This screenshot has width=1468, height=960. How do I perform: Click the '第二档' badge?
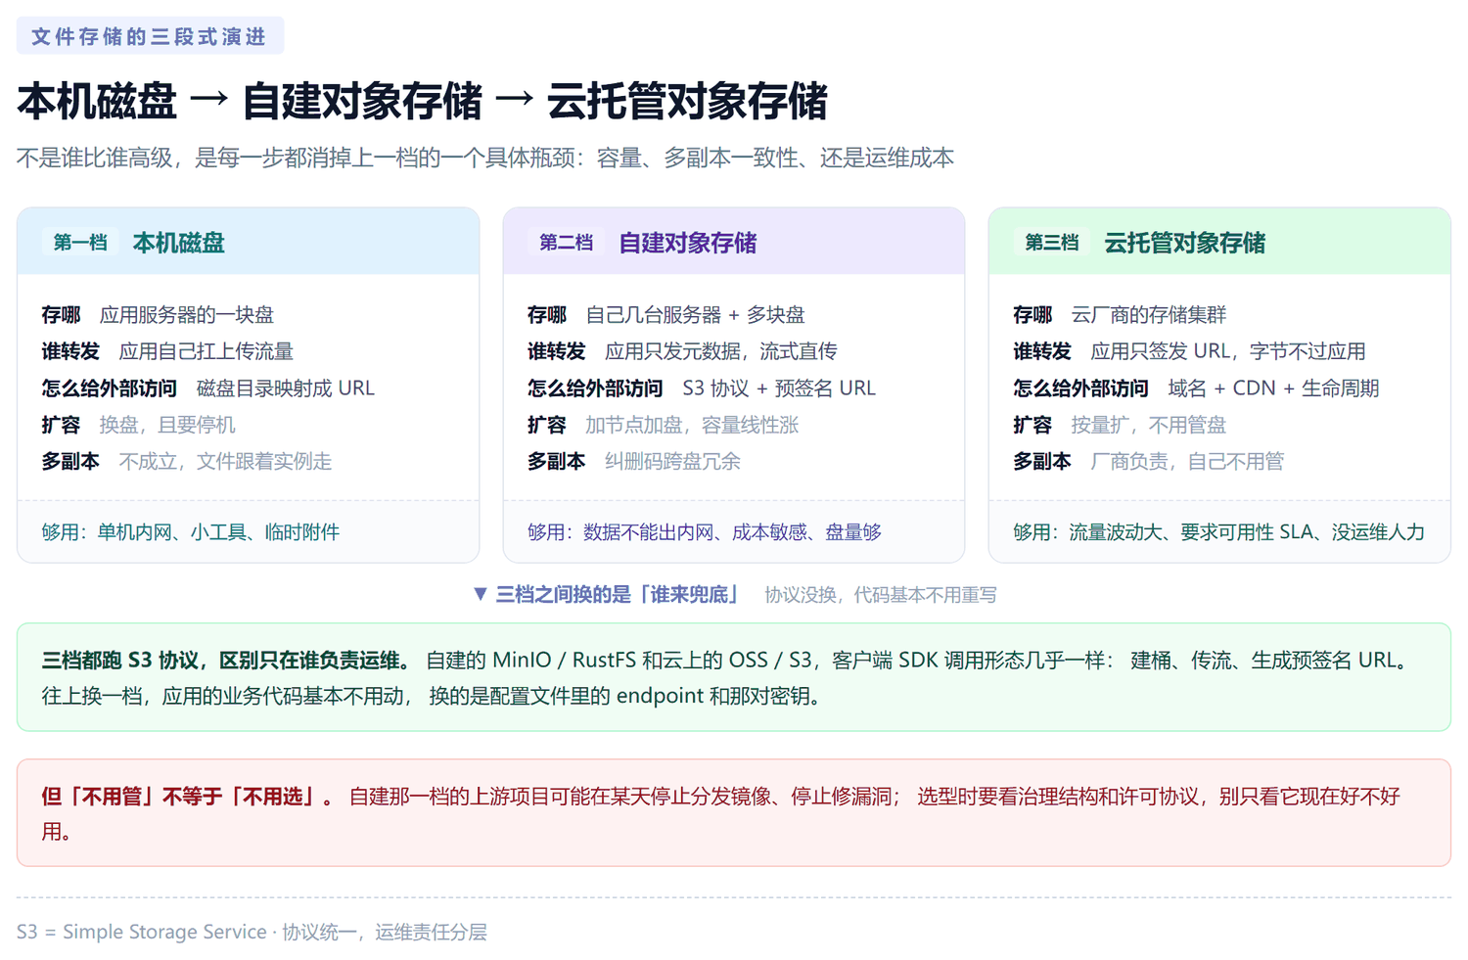(566, 242)
